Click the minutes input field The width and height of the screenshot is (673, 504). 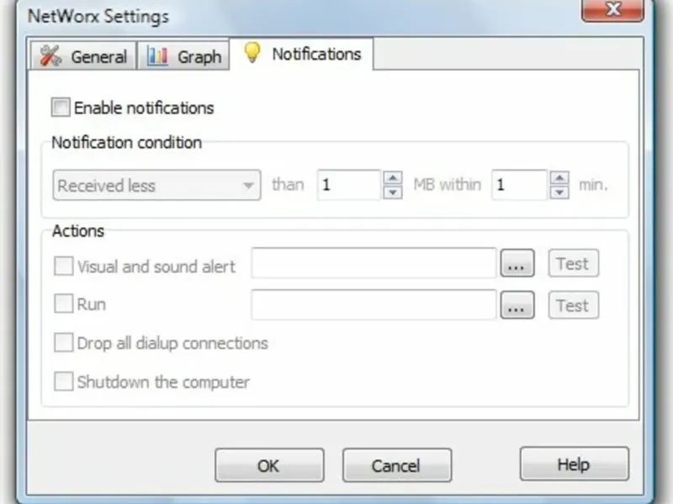[x=519, y=185]
